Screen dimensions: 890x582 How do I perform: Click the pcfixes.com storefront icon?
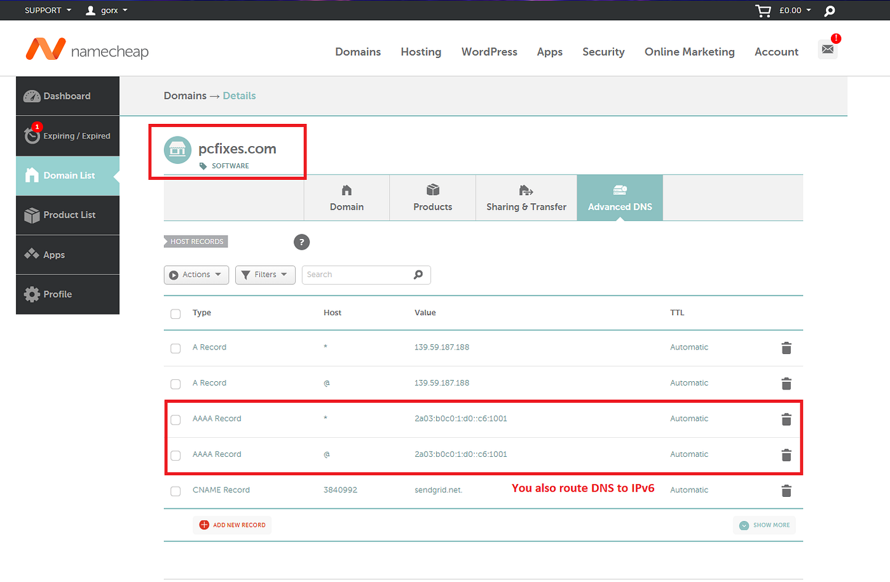point(177,150)
